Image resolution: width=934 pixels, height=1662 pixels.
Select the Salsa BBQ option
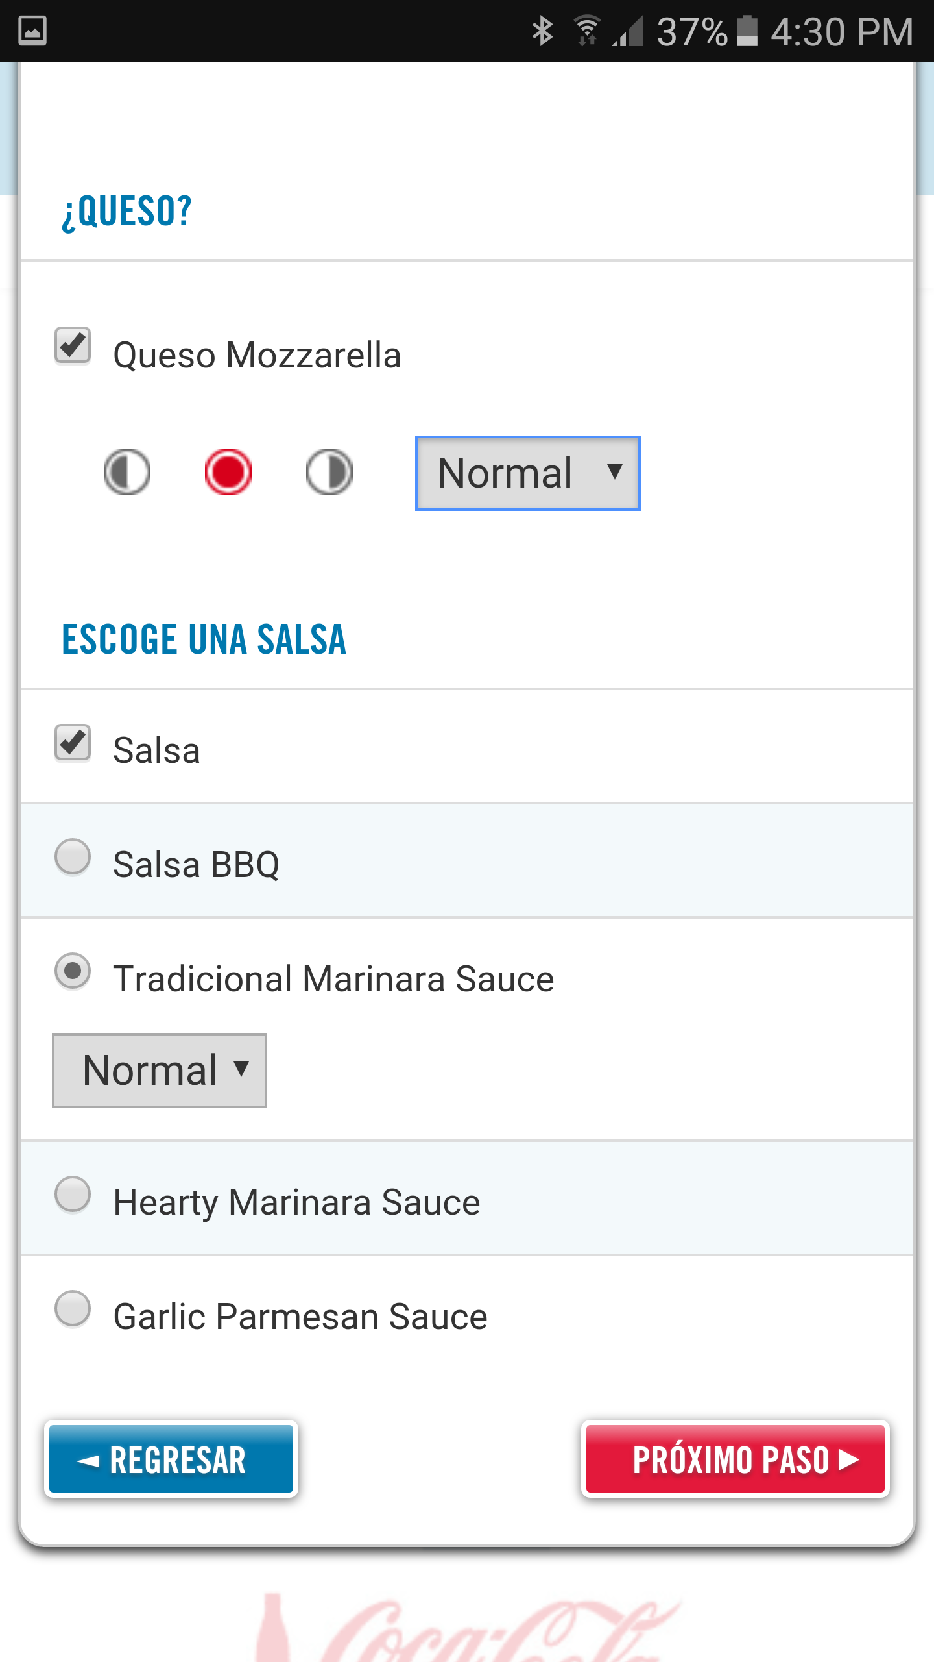click(x=73, y=857)
